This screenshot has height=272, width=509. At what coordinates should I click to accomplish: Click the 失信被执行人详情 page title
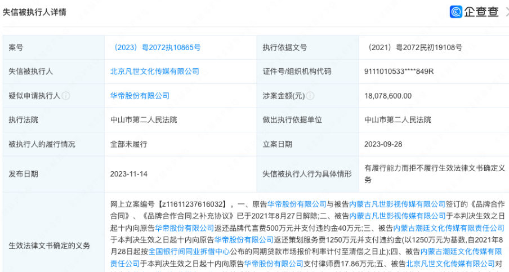pyautogui.click(x=34, y=12)
